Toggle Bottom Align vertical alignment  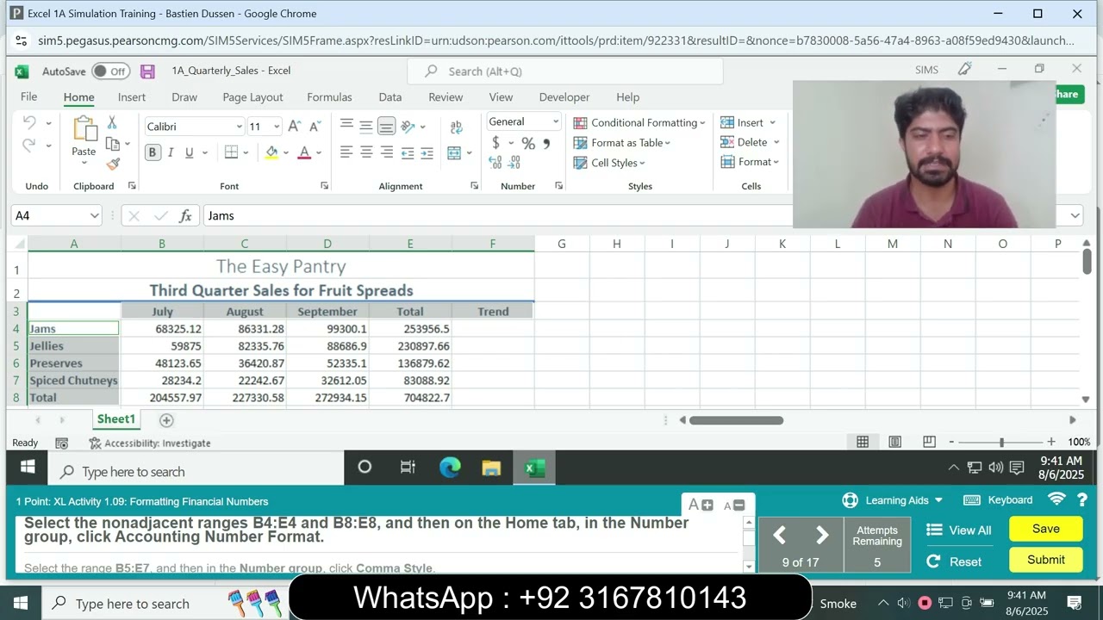pos(386,127)
